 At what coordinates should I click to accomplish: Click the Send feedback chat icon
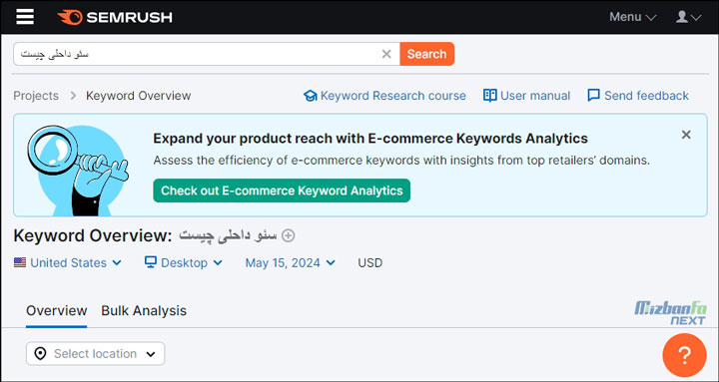click(593, 96)
